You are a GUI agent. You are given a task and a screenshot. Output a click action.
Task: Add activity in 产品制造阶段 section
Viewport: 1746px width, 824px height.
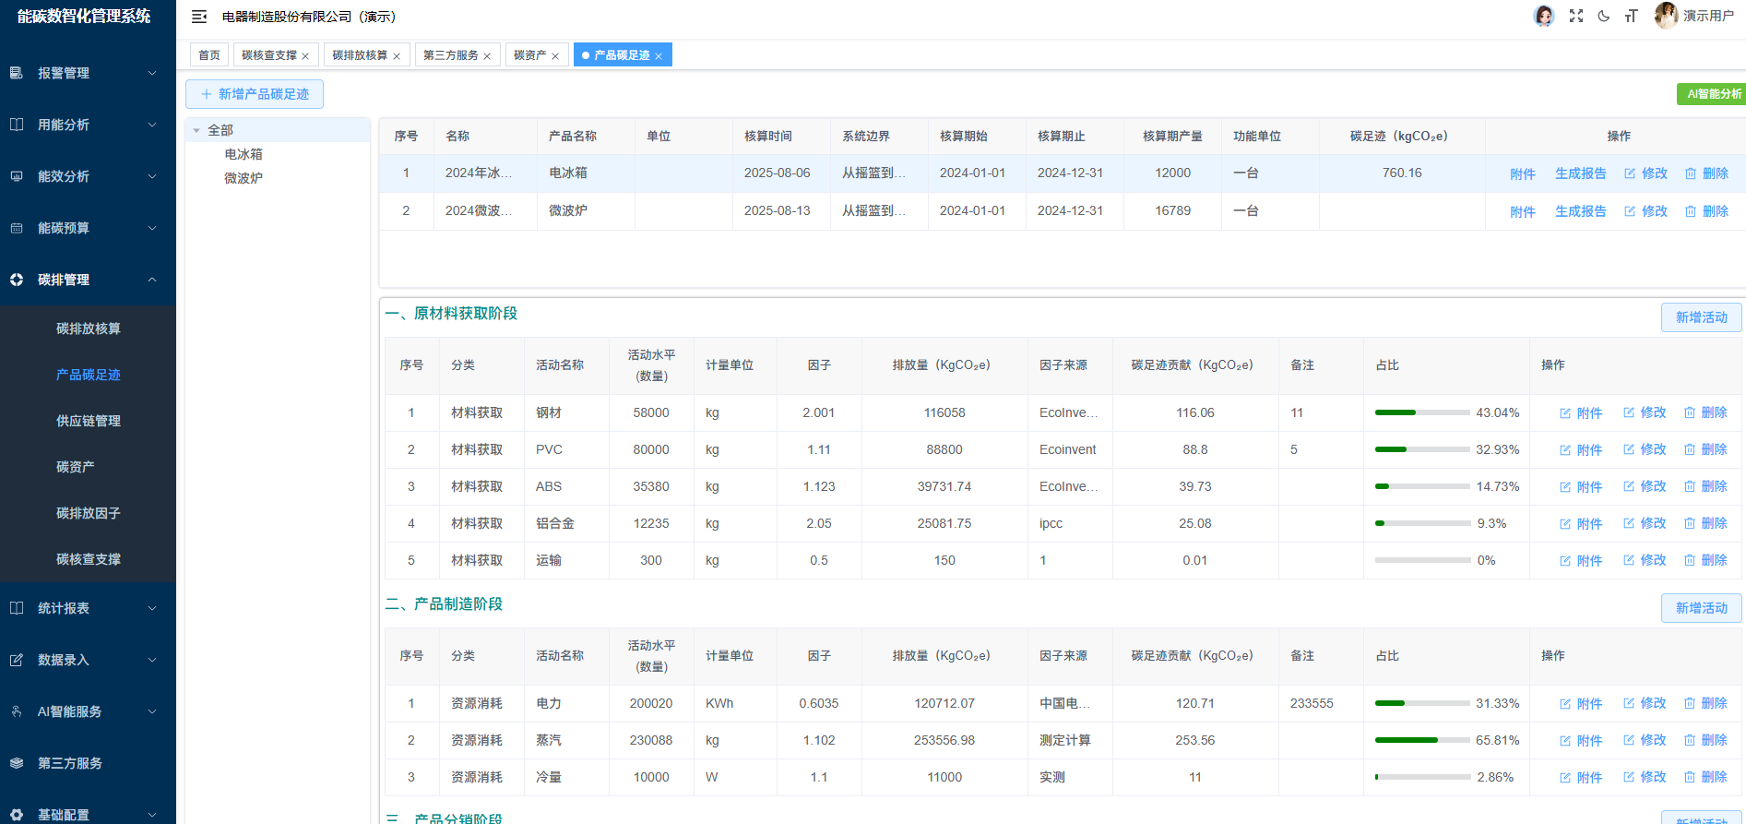click(x=1702, y=608)
